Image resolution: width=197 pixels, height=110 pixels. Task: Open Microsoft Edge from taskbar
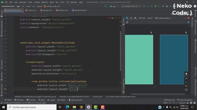coord(67,107)
